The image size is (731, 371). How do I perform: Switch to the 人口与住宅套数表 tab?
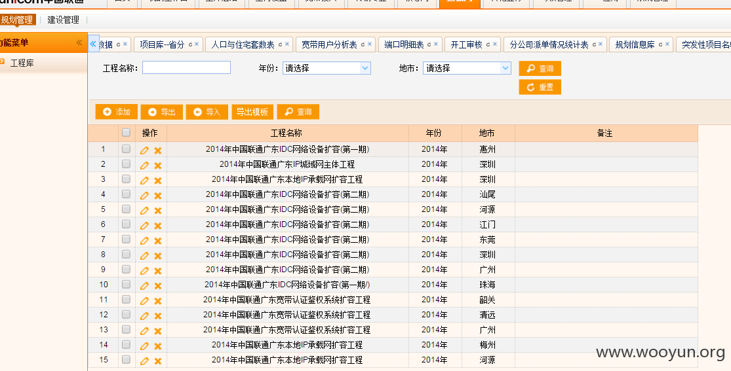click(243, 44)
